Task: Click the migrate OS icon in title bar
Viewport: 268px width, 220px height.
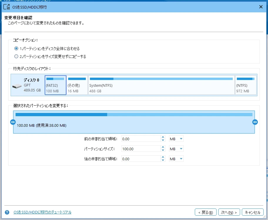Action: pyautogui.click(x=7, y=7)
